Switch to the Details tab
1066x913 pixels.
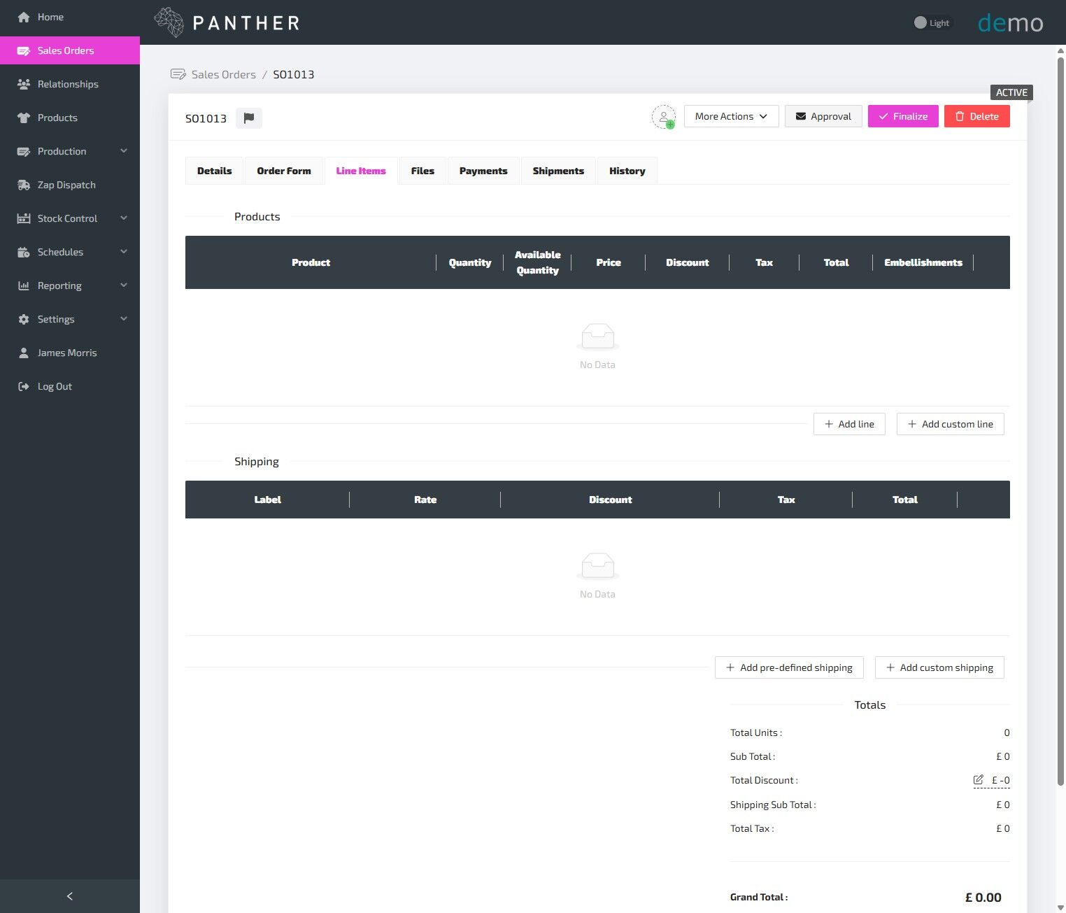[215, 171]
